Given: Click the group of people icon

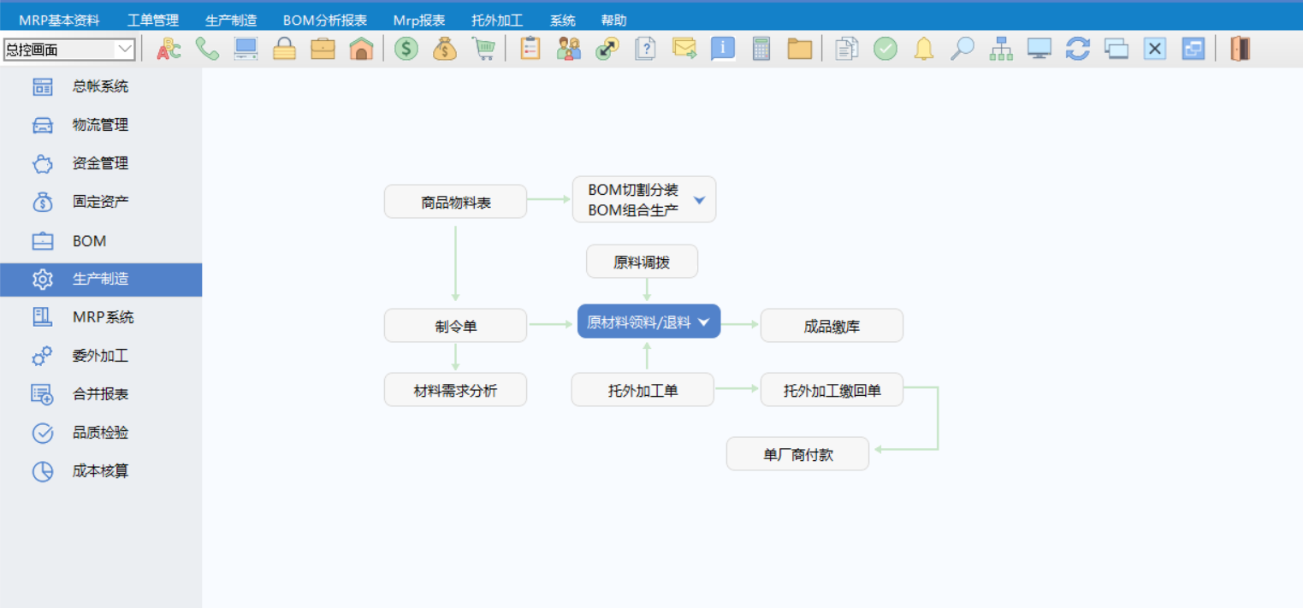Looking at the screenshot, I should [x=569, y=49].
